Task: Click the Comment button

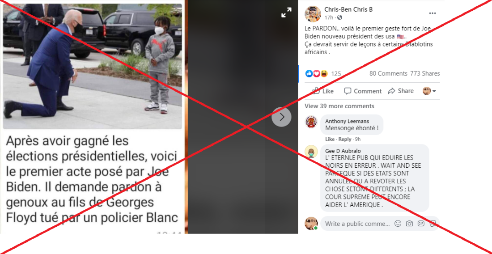Action: [363, 91]
